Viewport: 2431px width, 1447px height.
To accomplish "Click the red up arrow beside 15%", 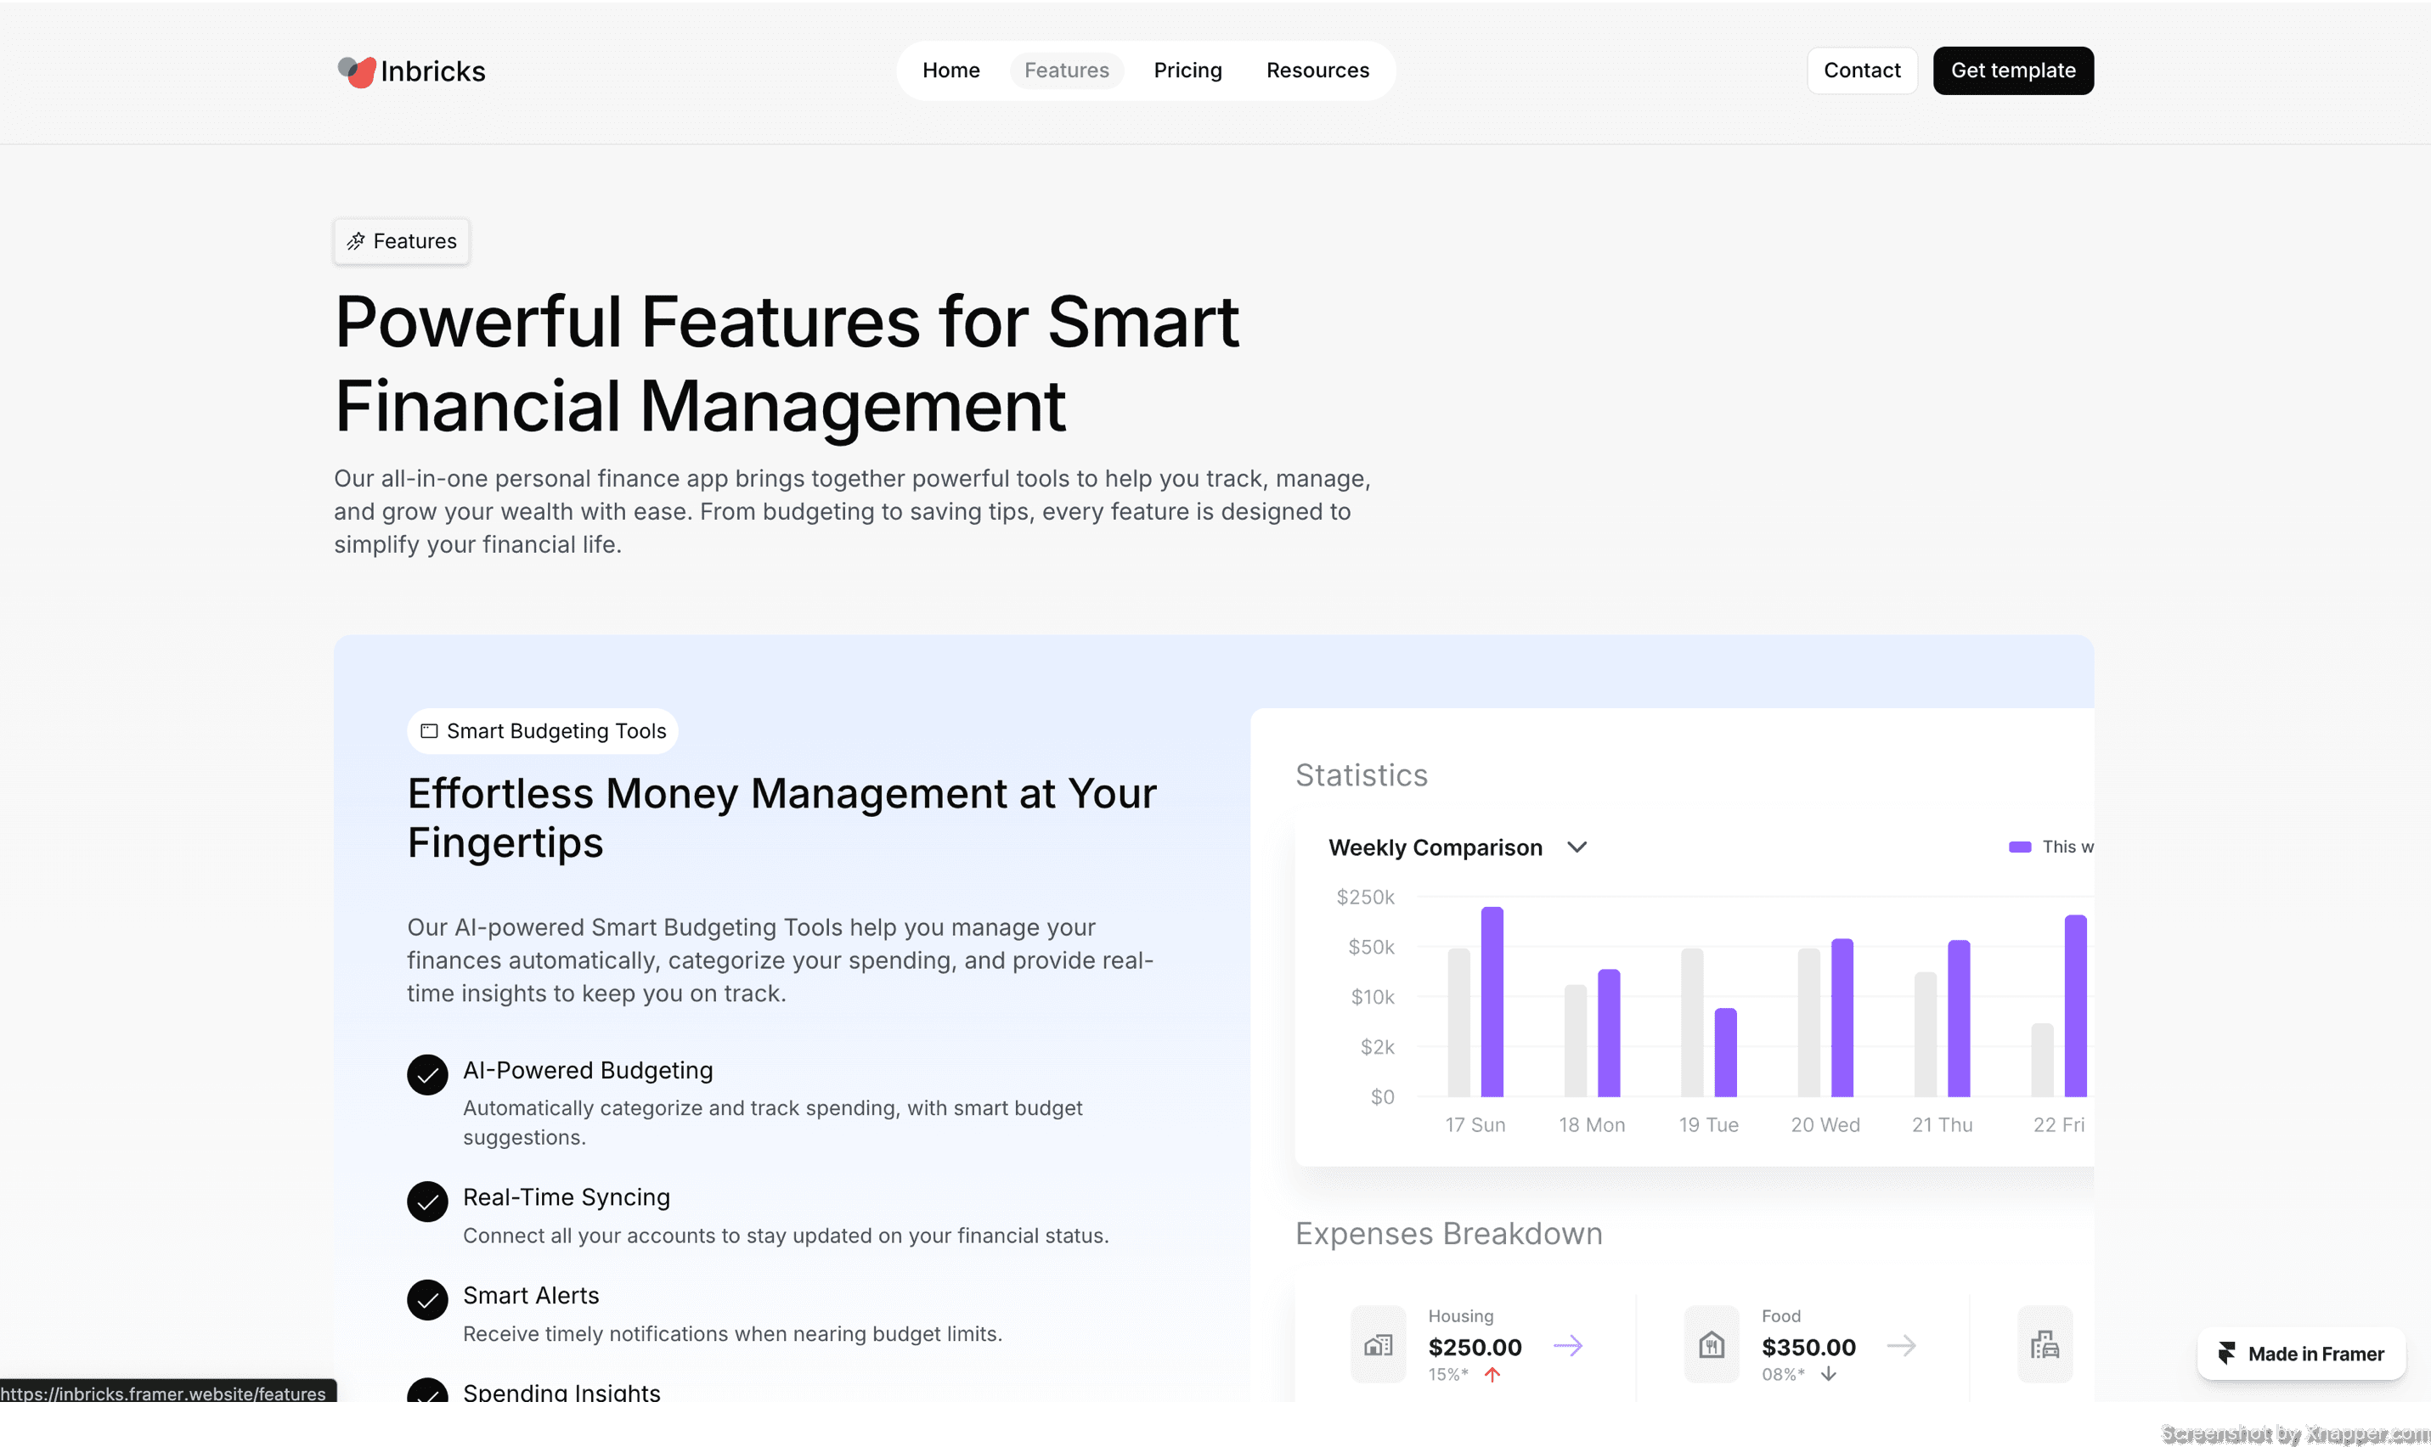I will [x=1492, y=1375].
